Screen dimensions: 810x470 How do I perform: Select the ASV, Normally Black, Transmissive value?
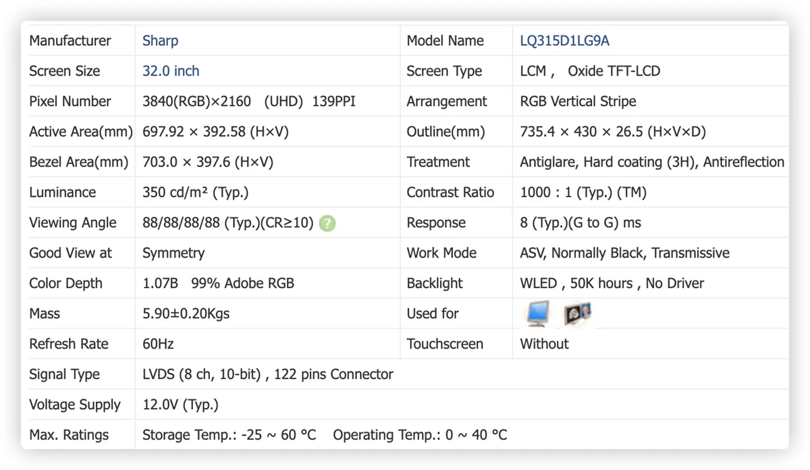click(x=625, y=253)
